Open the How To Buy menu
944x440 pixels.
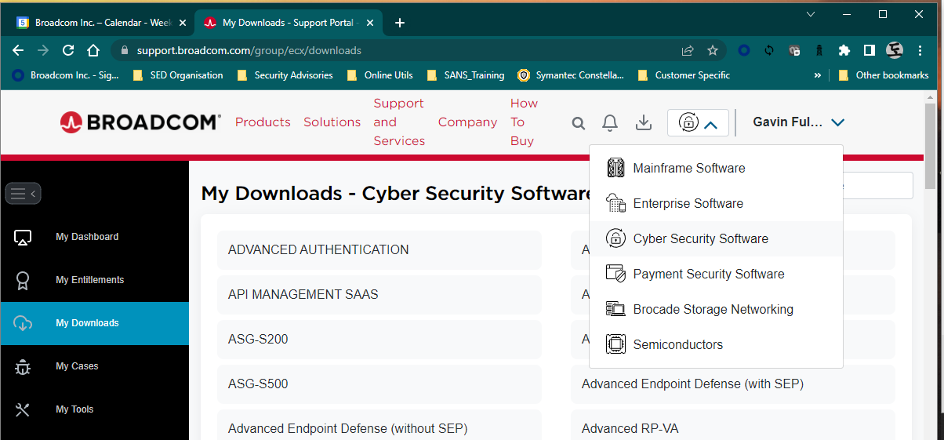524,122
